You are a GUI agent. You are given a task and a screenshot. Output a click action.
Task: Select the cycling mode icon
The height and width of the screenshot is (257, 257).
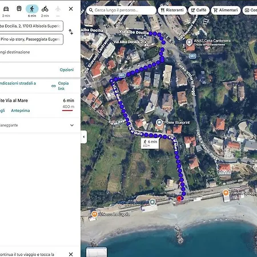click(45, 9)
